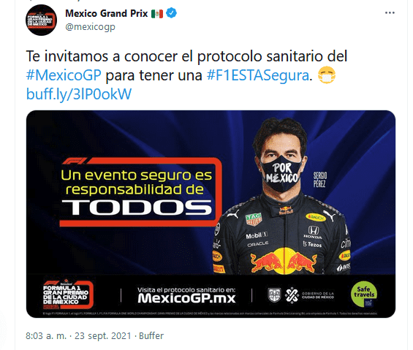
Task: Open the attached image of the masked driver
Action: coord(211,214)
